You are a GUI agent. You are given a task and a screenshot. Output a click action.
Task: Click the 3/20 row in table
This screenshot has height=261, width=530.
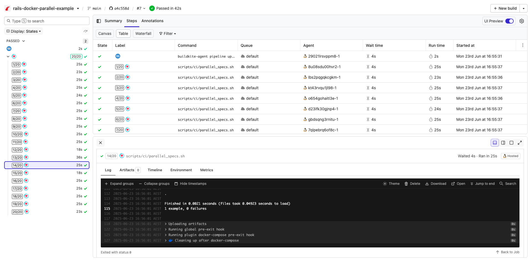click(310, 88)
